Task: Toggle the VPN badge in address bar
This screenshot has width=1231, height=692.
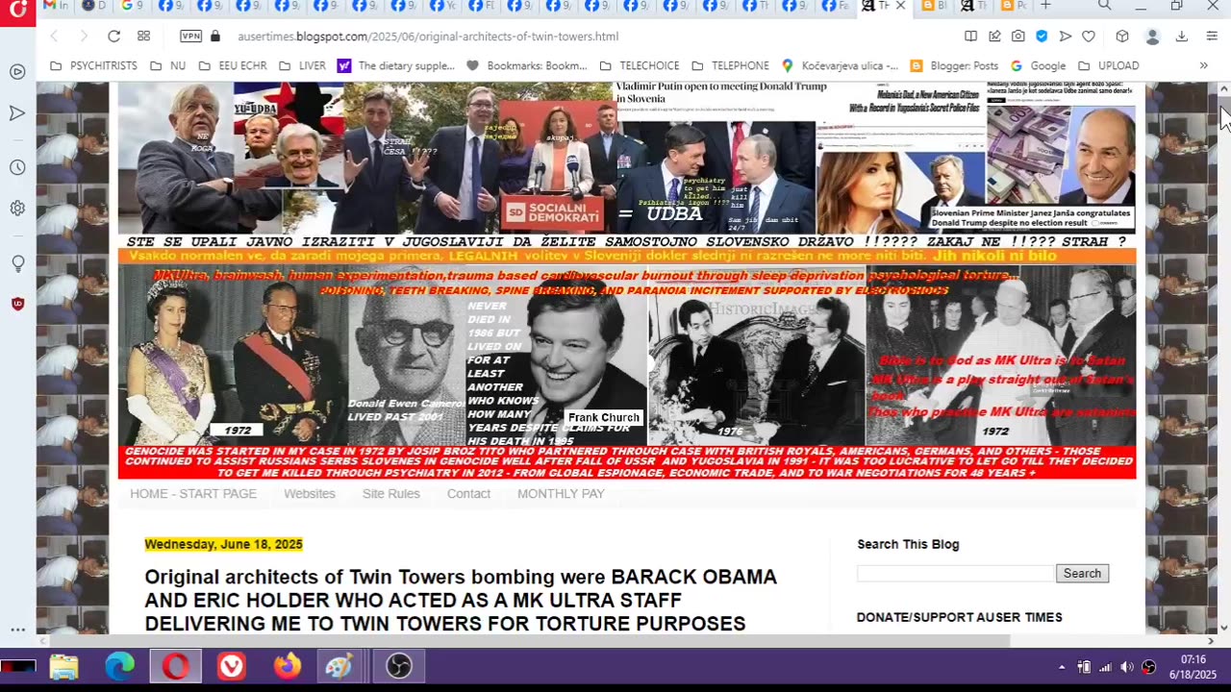Action: click(191, 37)
